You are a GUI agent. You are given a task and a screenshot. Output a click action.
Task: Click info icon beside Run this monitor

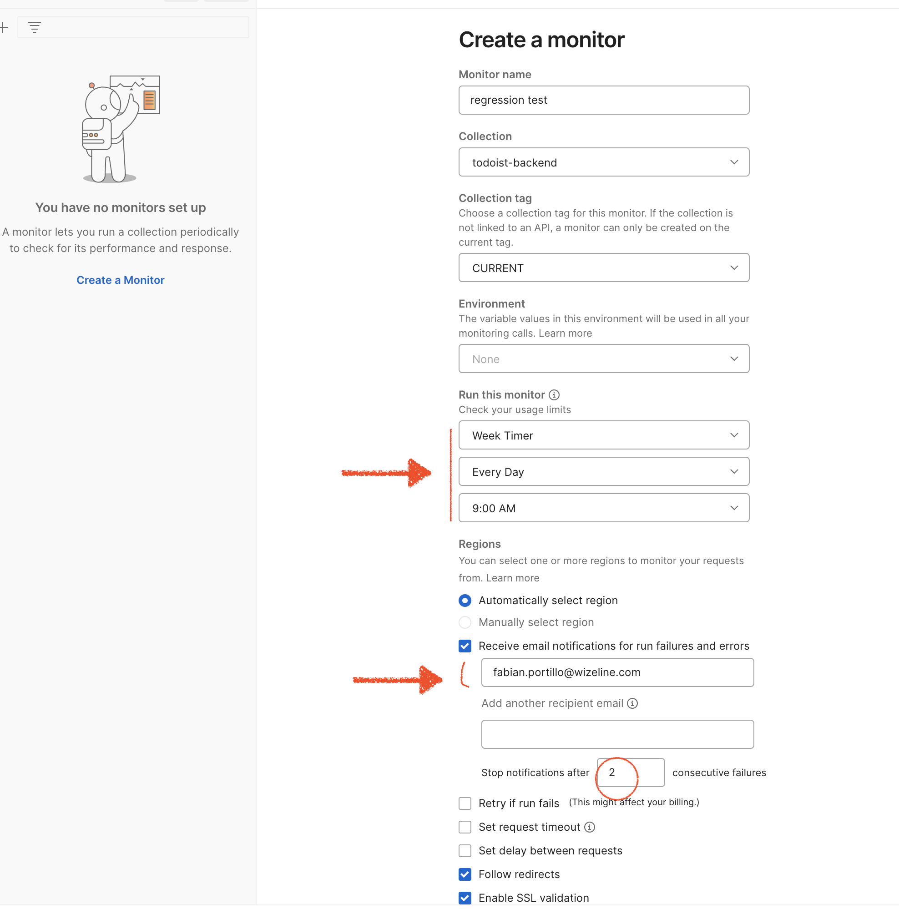554,395
